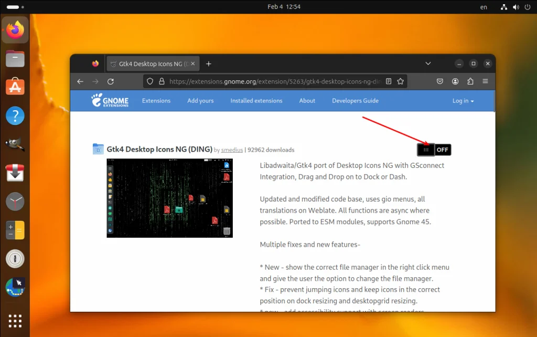Click the extension folder icon beside title
The height and width of the screenshot is (337, 537).
[x=98, y=149]
